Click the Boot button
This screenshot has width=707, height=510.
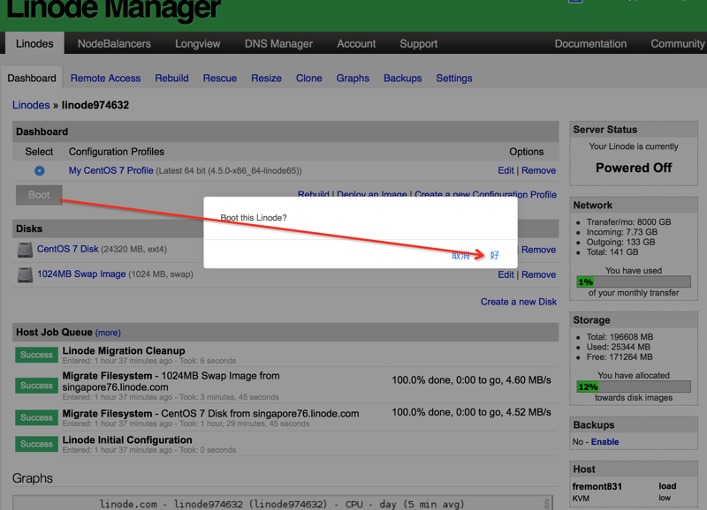(x=39, y=195)
